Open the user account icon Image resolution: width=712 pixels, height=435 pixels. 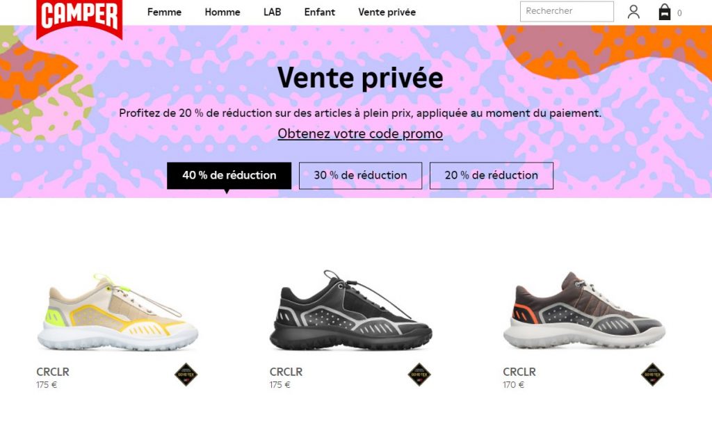coord(633,12)
